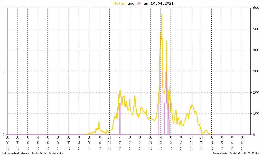Click the right axis label '300'
The width and height of the screenshot is (262, 155).
click(256, 71)
